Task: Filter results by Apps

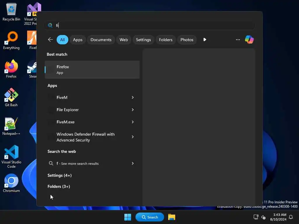Action: click(78, 40)
